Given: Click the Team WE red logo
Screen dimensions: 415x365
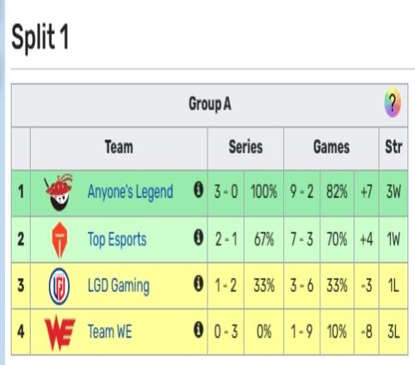Looking at the screenshot, I should [60, 333].
